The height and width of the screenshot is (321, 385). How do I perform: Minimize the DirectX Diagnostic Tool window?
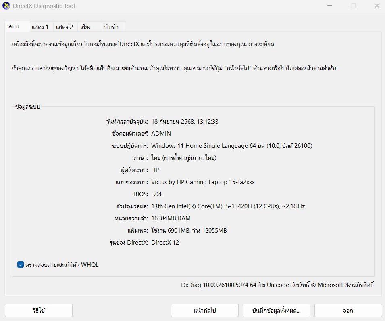click(x=329, y=6)
